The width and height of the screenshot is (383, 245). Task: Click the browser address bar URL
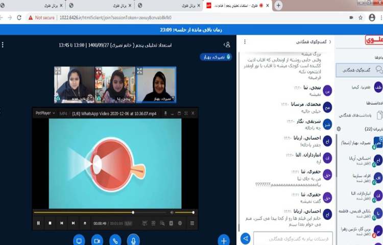click(115, 17)
